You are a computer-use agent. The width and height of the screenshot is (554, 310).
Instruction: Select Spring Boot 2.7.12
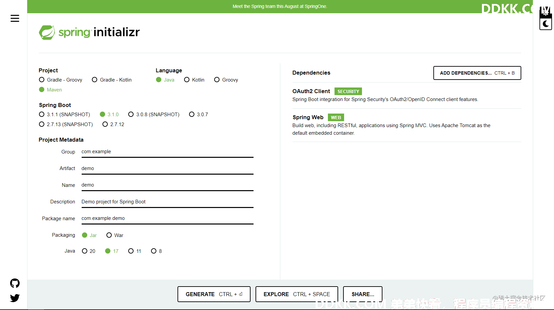coord(113,124)
